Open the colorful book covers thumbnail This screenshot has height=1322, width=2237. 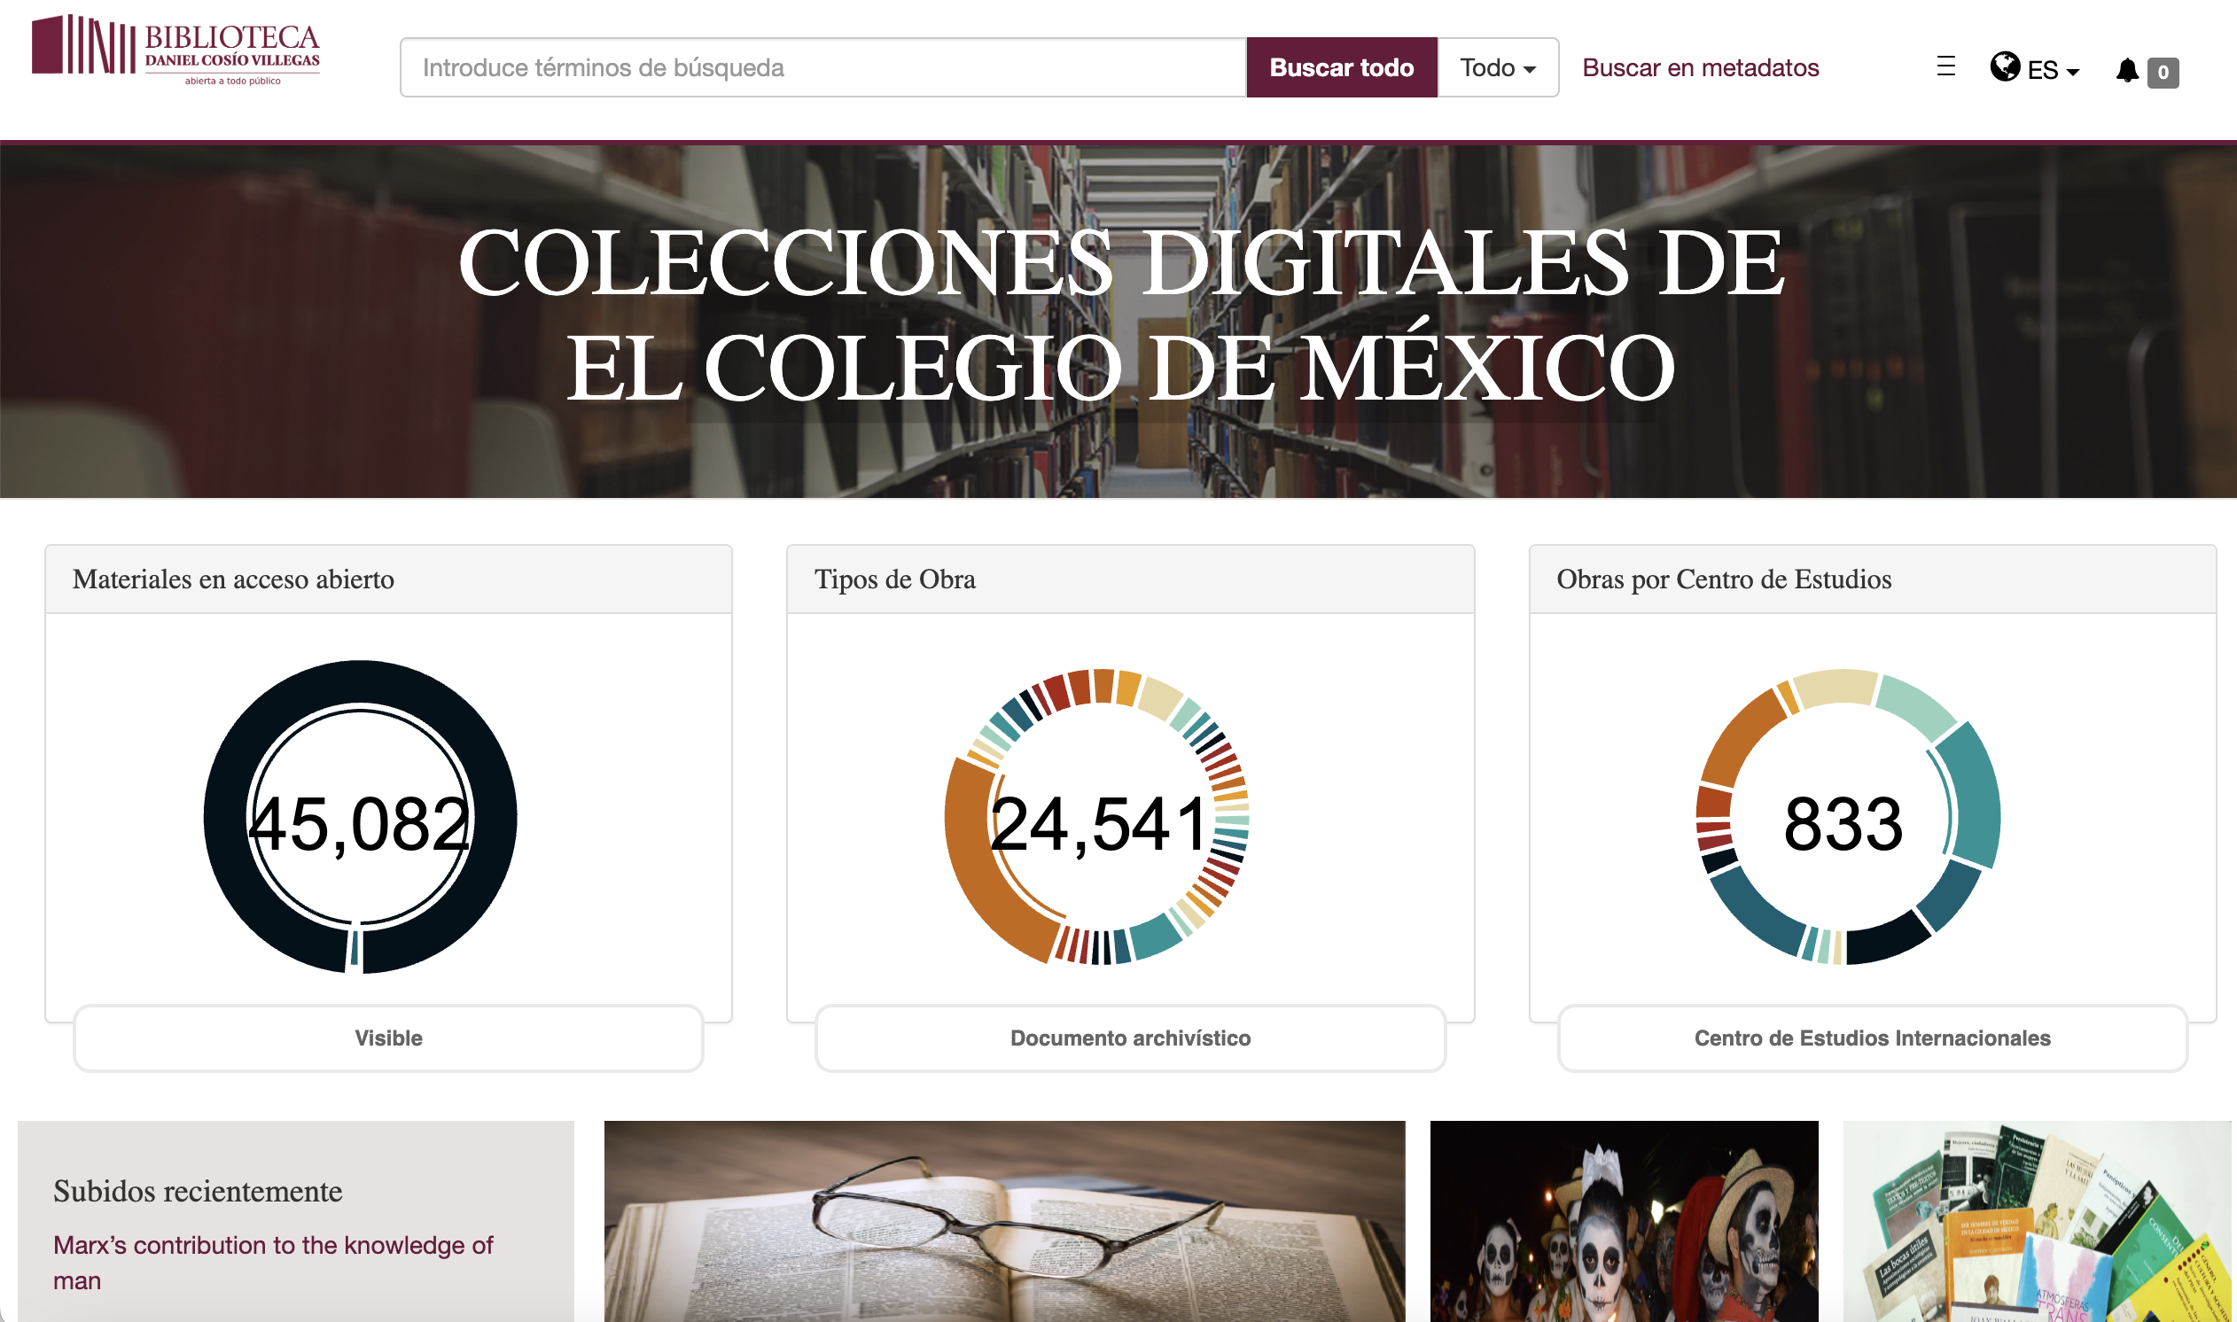coord(2038,1221)
